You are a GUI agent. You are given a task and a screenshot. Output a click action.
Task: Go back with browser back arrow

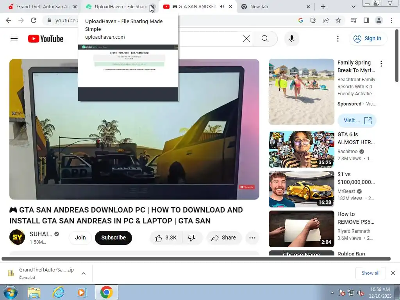[9, 20]
